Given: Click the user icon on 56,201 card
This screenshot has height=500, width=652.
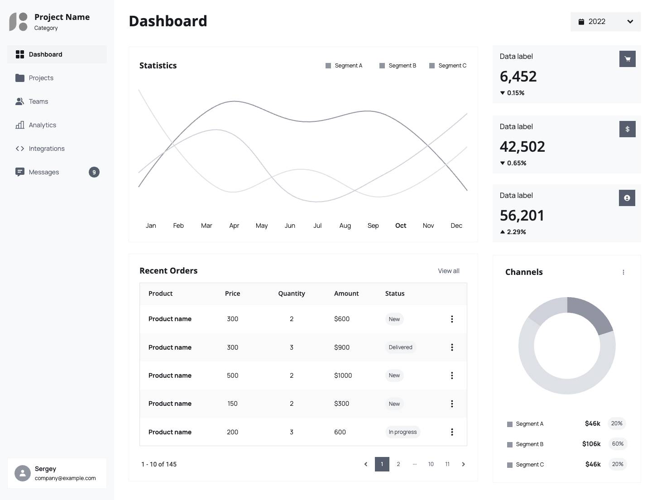Looking at the screenshot, I should point(627,198).
